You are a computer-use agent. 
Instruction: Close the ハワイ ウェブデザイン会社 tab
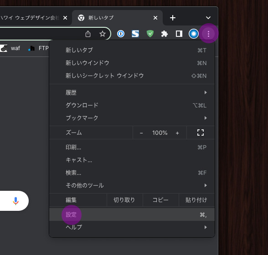(x=65, y=18)
